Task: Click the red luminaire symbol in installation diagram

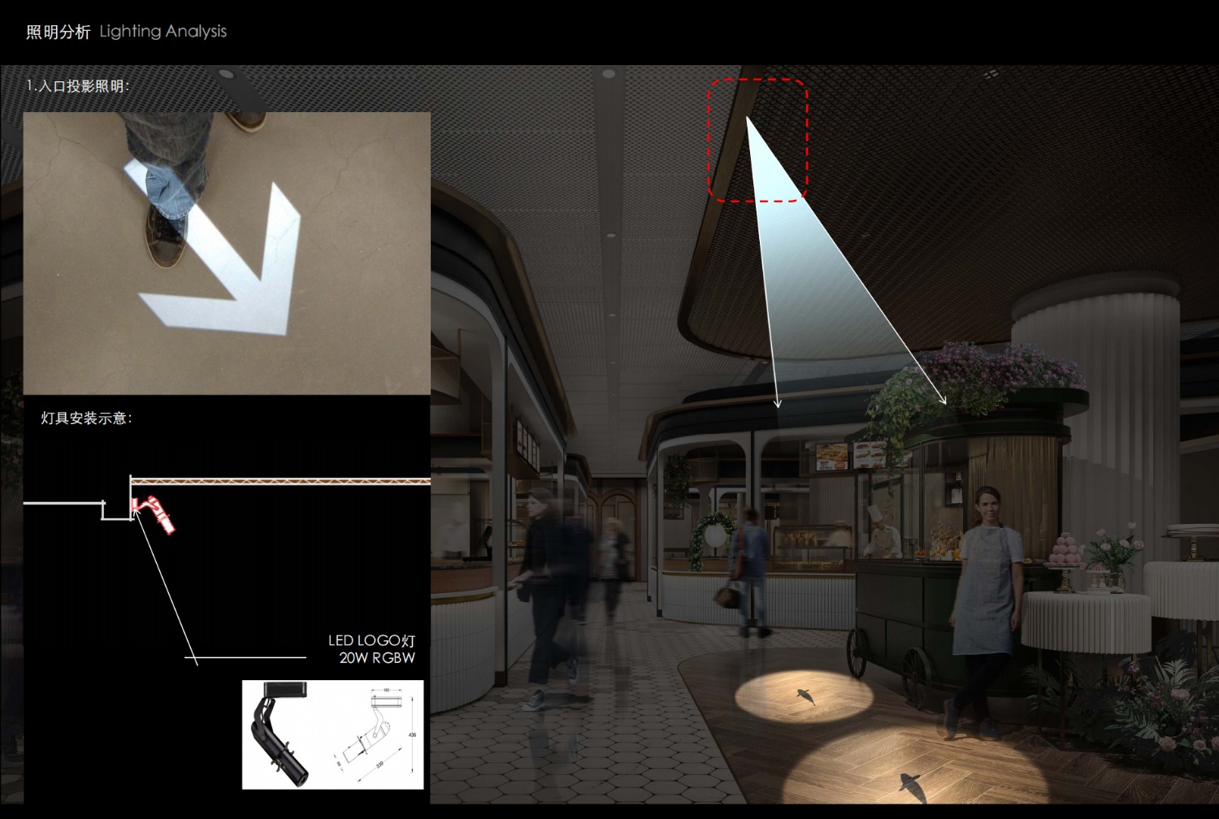Action: [x=155, y=513]
